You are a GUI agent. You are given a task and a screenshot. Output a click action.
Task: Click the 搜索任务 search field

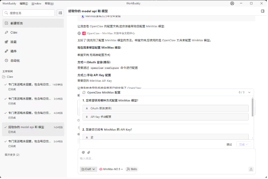(29, 13)
